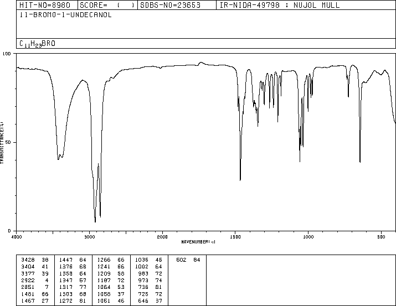
Task: Click the 500 x-axis tick label
Action: click(x=381, y=237)
